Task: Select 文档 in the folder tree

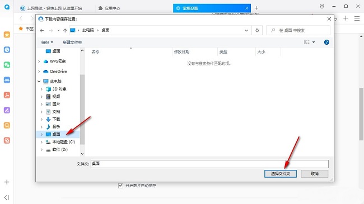Action: pyautogui.click(x=56, y=112)
